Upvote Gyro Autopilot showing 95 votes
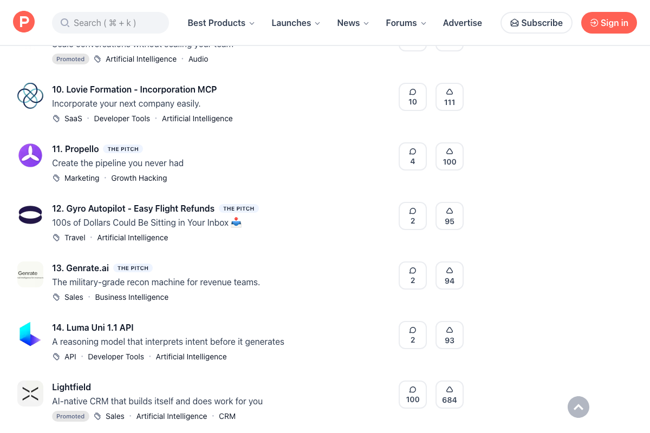Viewport: 650px width, 433px height. (x=450, y=216)
